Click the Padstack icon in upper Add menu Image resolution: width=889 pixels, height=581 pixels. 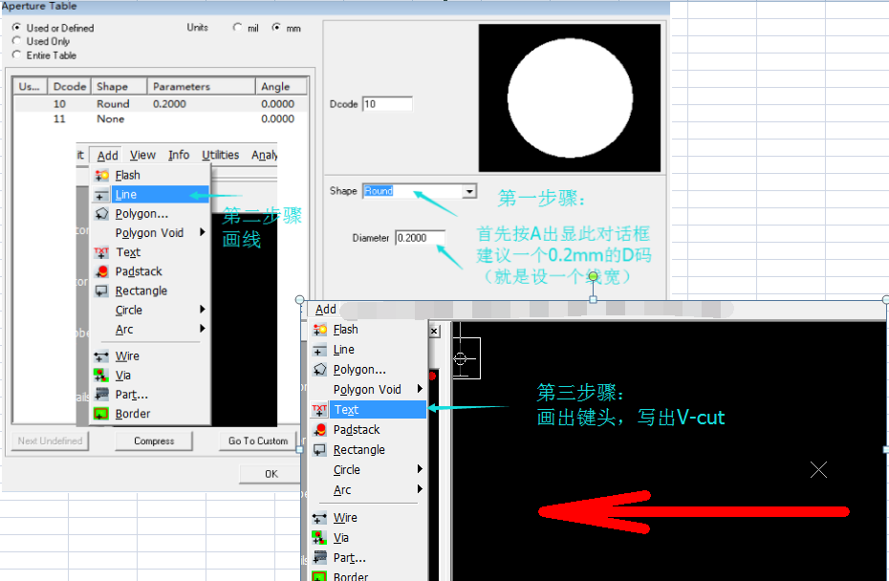coord(102,271)
